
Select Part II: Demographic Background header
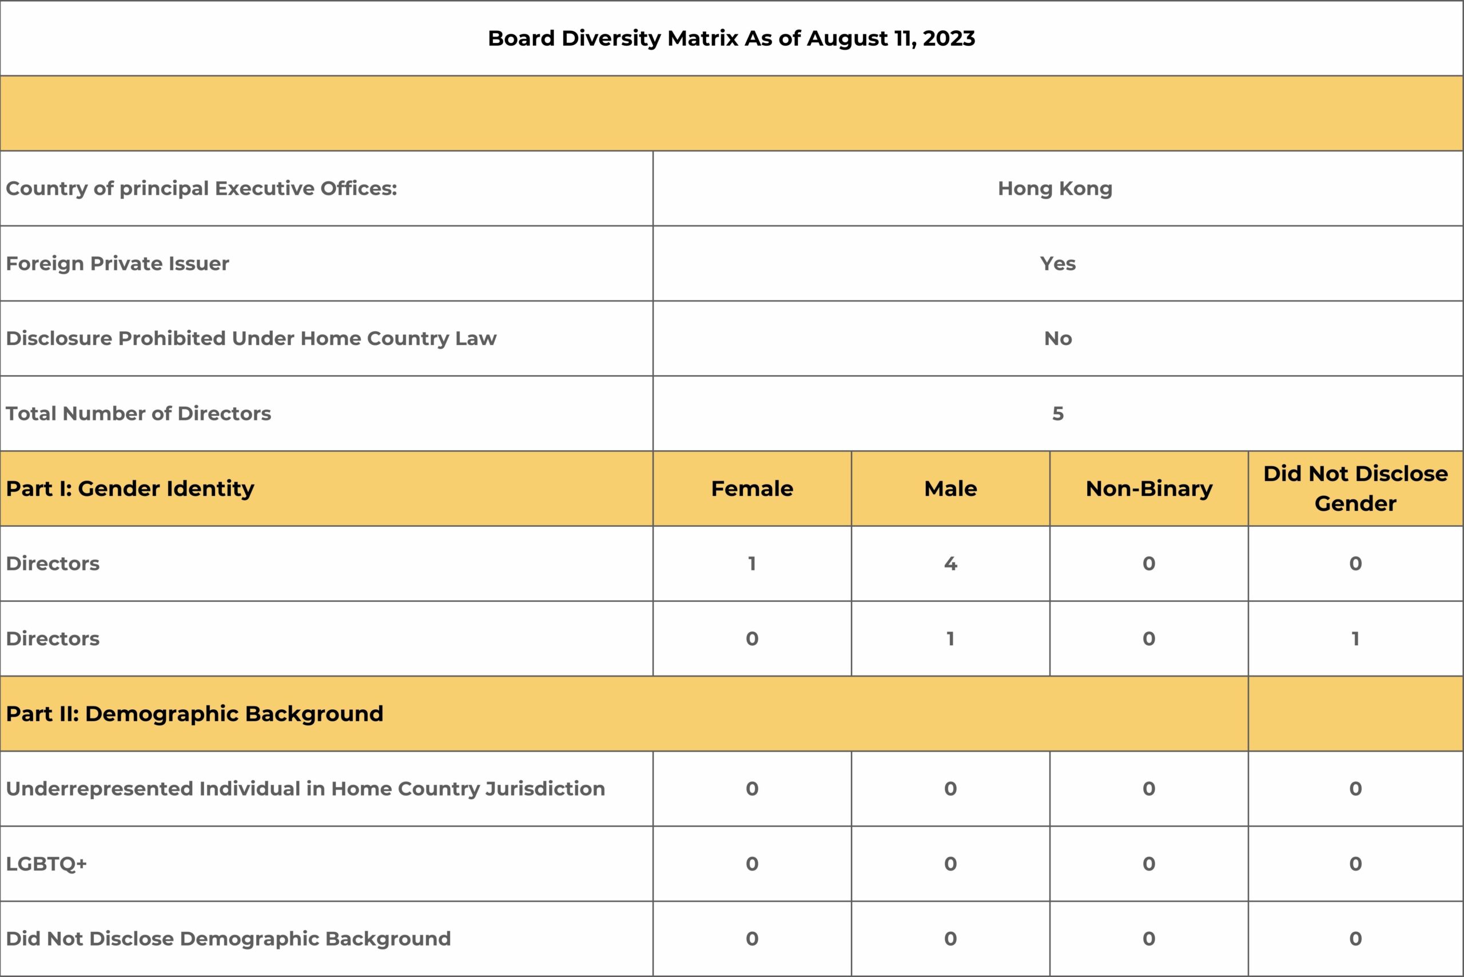click(194, 713)
